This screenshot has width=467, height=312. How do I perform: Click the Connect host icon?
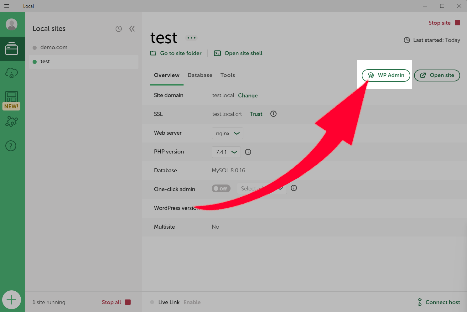pos(420,302)
